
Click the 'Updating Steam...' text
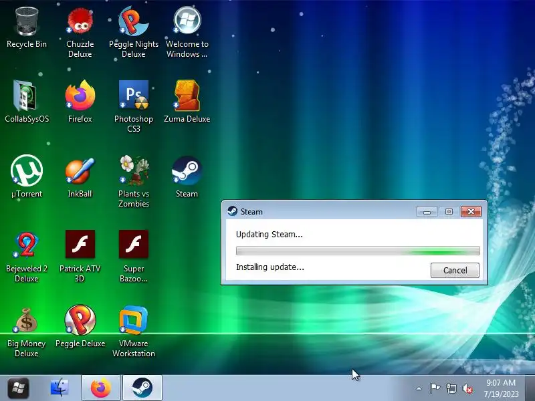pyautogui.click(x=270, y=235)
